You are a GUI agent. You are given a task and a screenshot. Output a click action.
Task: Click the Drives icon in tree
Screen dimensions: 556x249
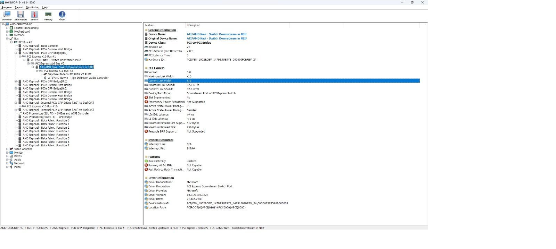click(x=11, y=156)
